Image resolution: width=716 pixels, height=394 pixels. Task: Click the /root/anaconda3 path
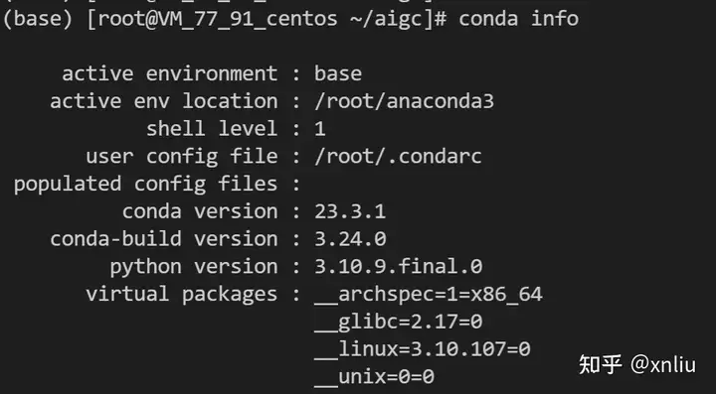404,101
